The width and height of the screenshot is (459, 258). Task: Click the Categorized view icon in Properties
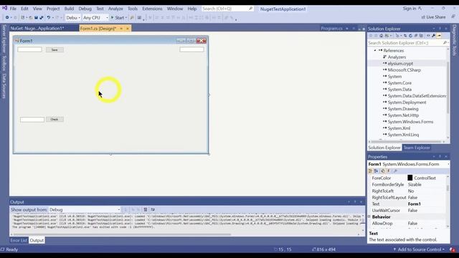click(370, 171)
